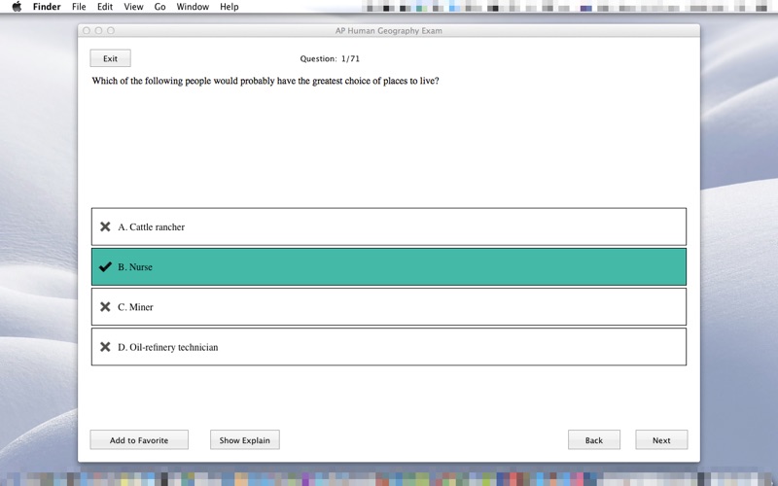
Task: Open the Edit menu
Action: tap(105, 7)
